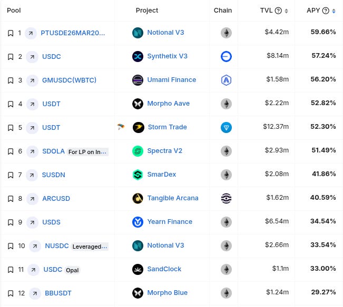Open the Spectra V2 project link
Image resolution: width=343 pixels, height=307 pixels.
165,151
